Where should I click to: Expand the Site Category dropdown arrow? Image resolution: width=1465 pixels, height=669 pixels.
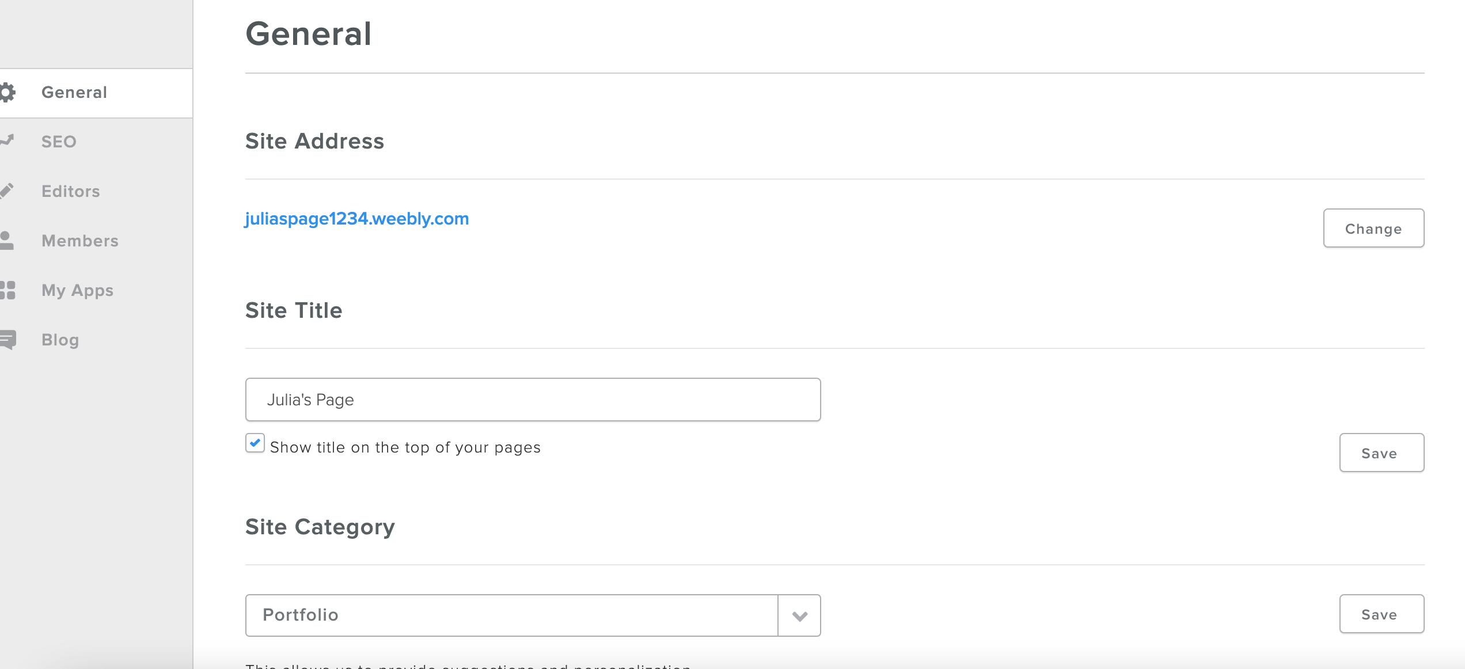[799, 615]
